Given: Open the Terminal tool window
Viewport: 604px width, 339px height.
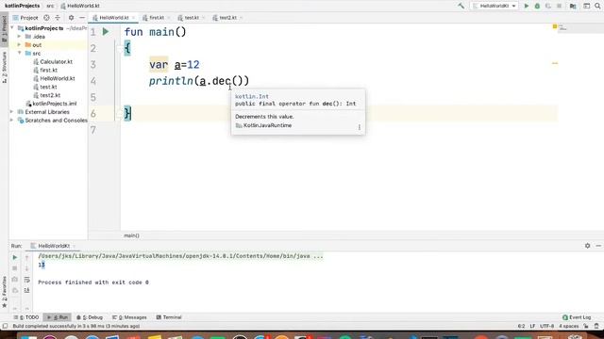Looking at the screenshot, I should point(169,317).
